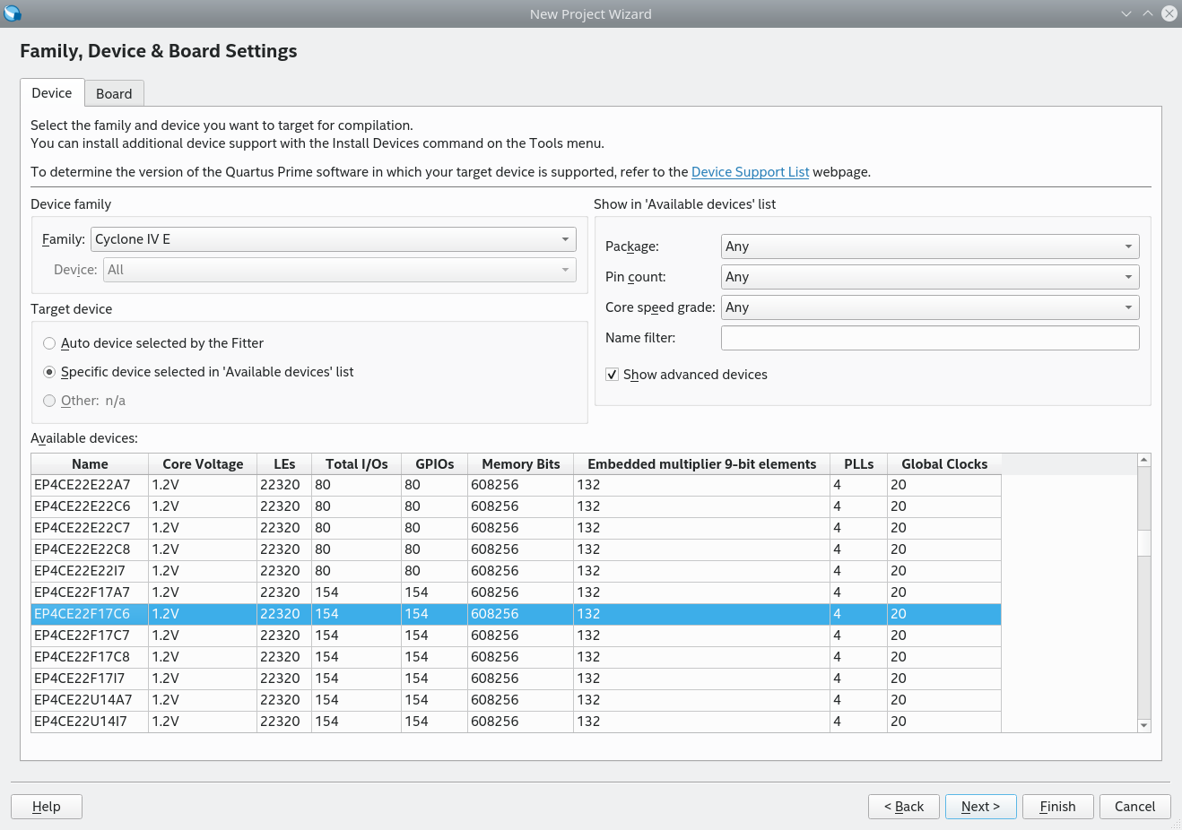Sort by the PLLs column header
This screenshot has height=830, width=1182.
point(859,464)
